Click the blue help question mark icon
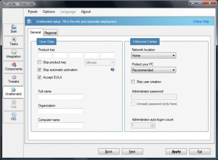Image resolution: width=218 pixels, height=160 pixels. pyautogui.click(x=113, y=69)
